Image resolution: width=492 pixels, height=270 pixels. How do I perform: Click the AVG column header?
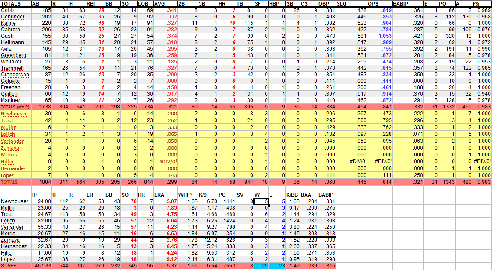click(165, 4)
